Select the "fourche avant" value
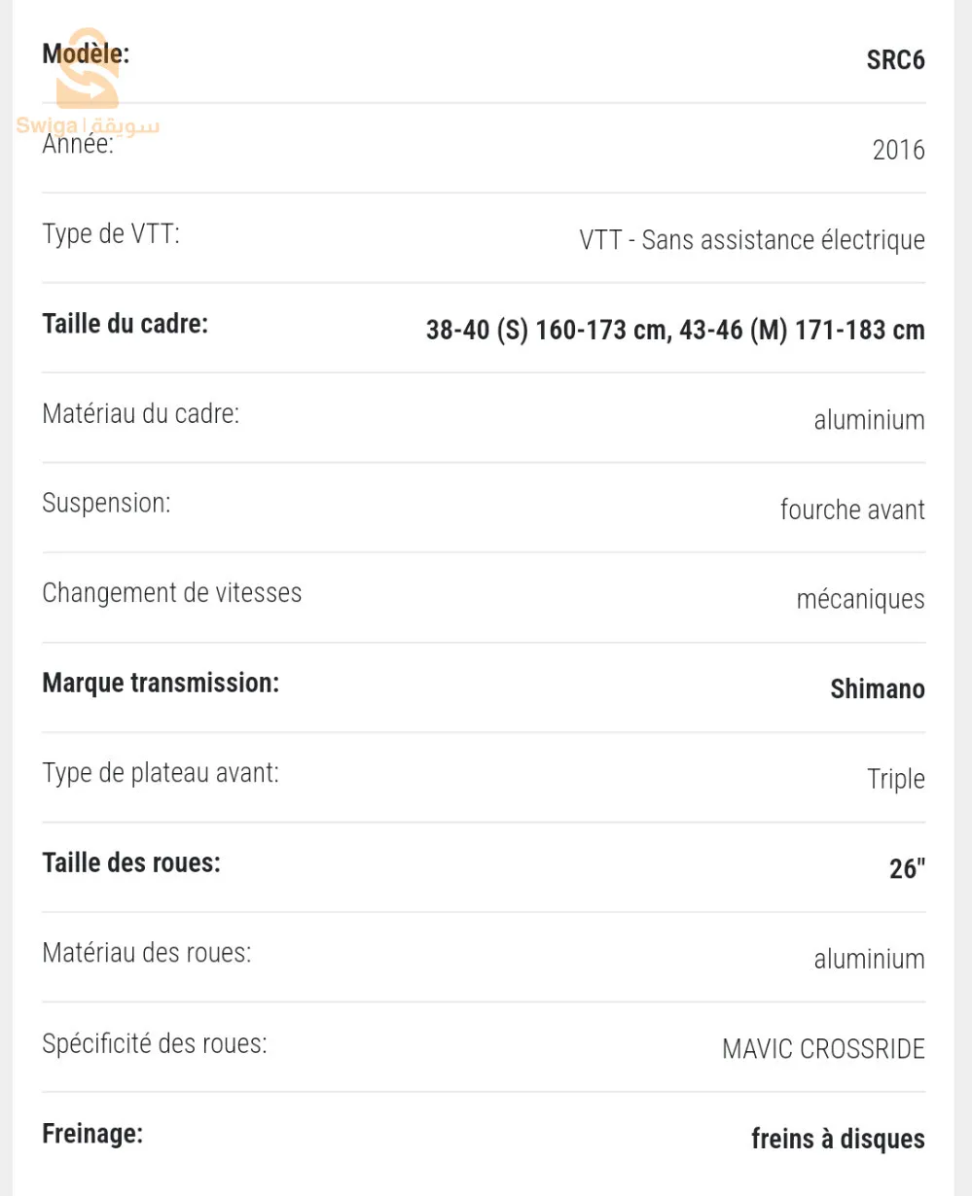The height and width of the screenshot is (1196, 972). tap(852, 510)
